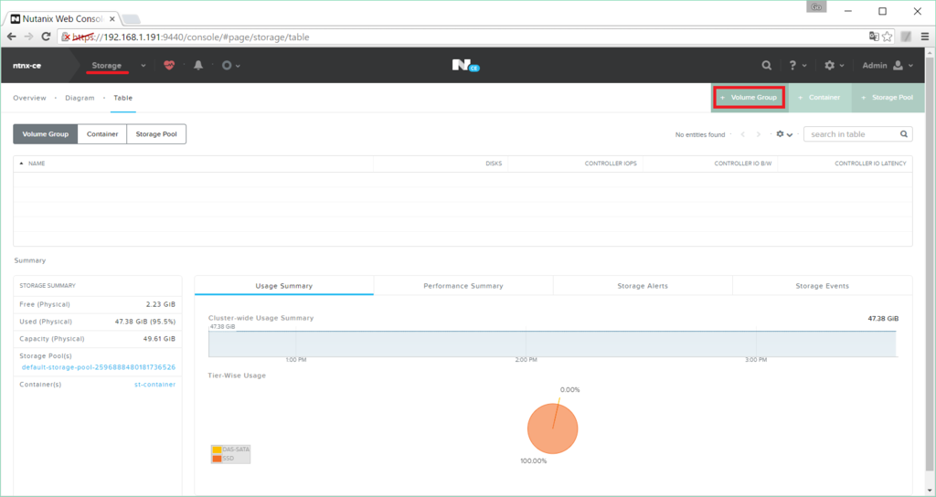Sort by CONTROLLER IOPS column
The width and height of the screenshot is (936, 497).
pyautogui.click(x=611, y=164)
